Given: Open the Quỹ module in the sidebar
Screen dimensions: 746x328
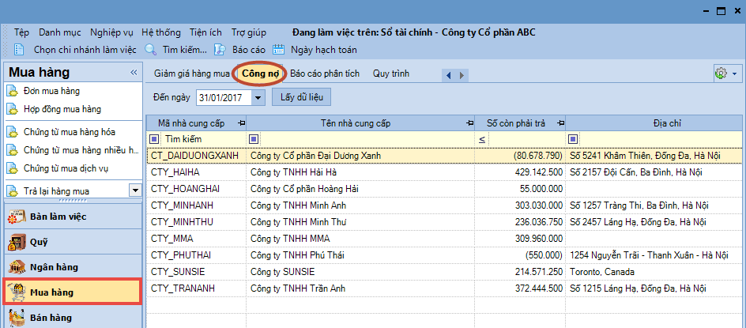Looking at the screenshot, I should 73,242.
